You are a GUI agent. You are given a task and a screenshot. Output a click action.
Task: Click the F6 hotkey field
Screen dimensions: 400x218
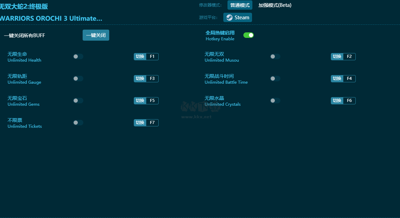coord(349,101)
